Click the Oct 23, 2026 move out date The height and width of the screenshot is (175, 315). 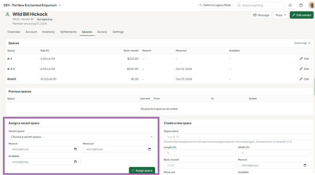(x=184, y=79)
